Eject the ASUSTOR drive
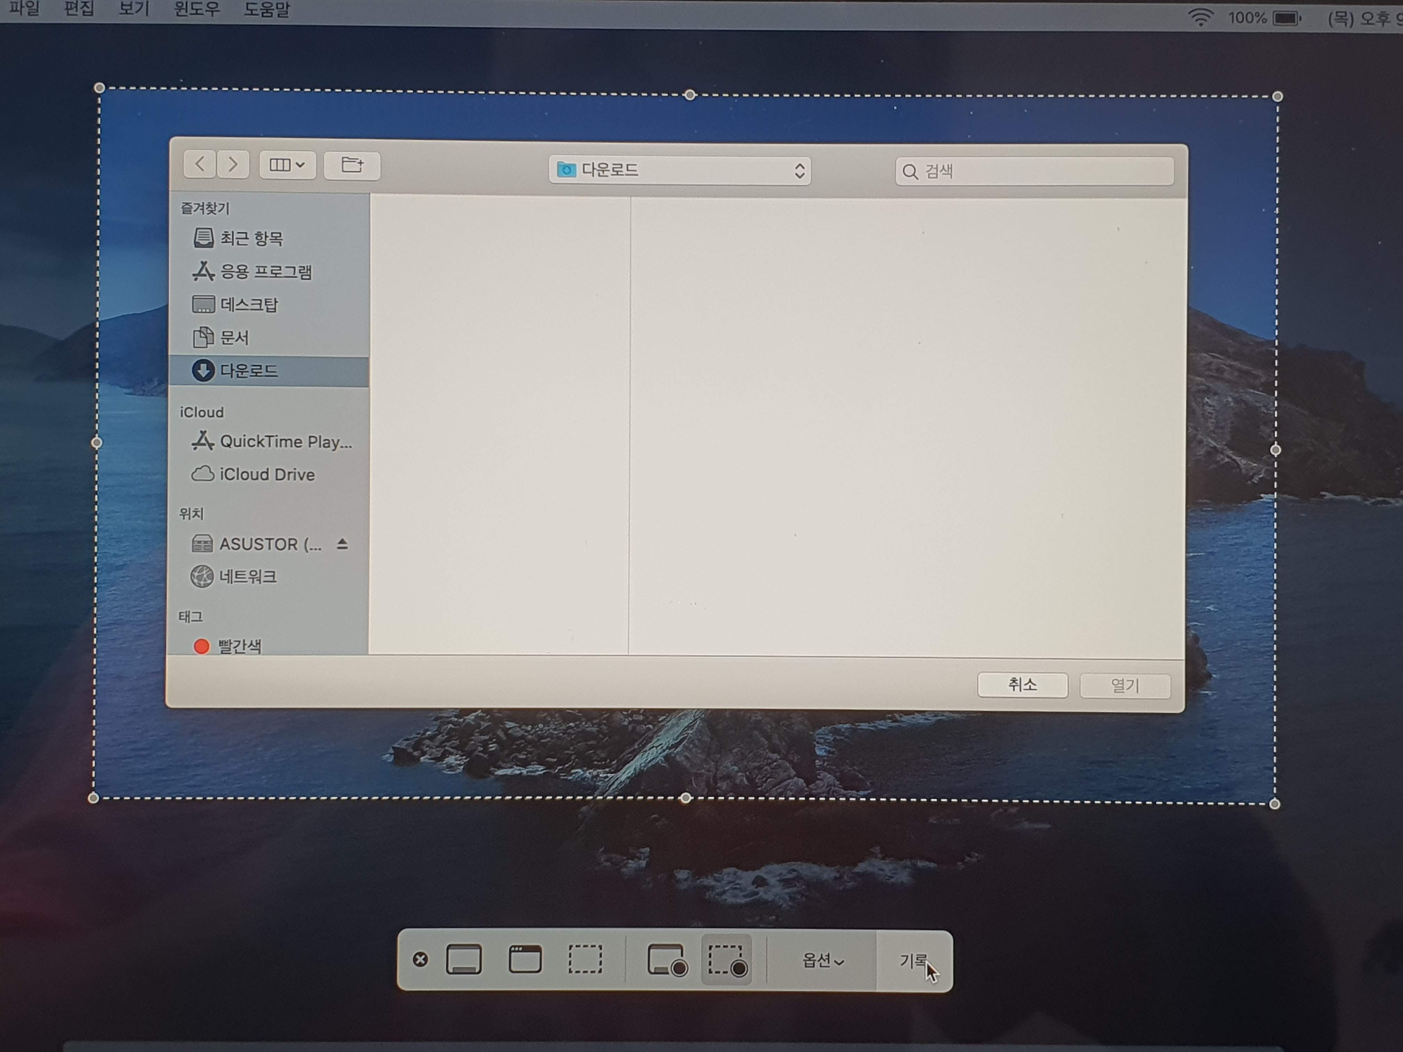 [342, 543]
